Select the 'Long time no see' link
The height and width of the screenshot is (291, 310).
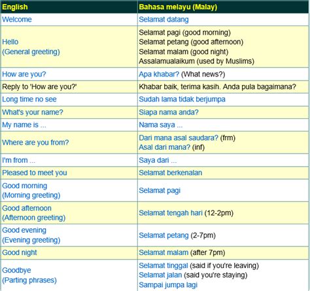pos(29,99)
